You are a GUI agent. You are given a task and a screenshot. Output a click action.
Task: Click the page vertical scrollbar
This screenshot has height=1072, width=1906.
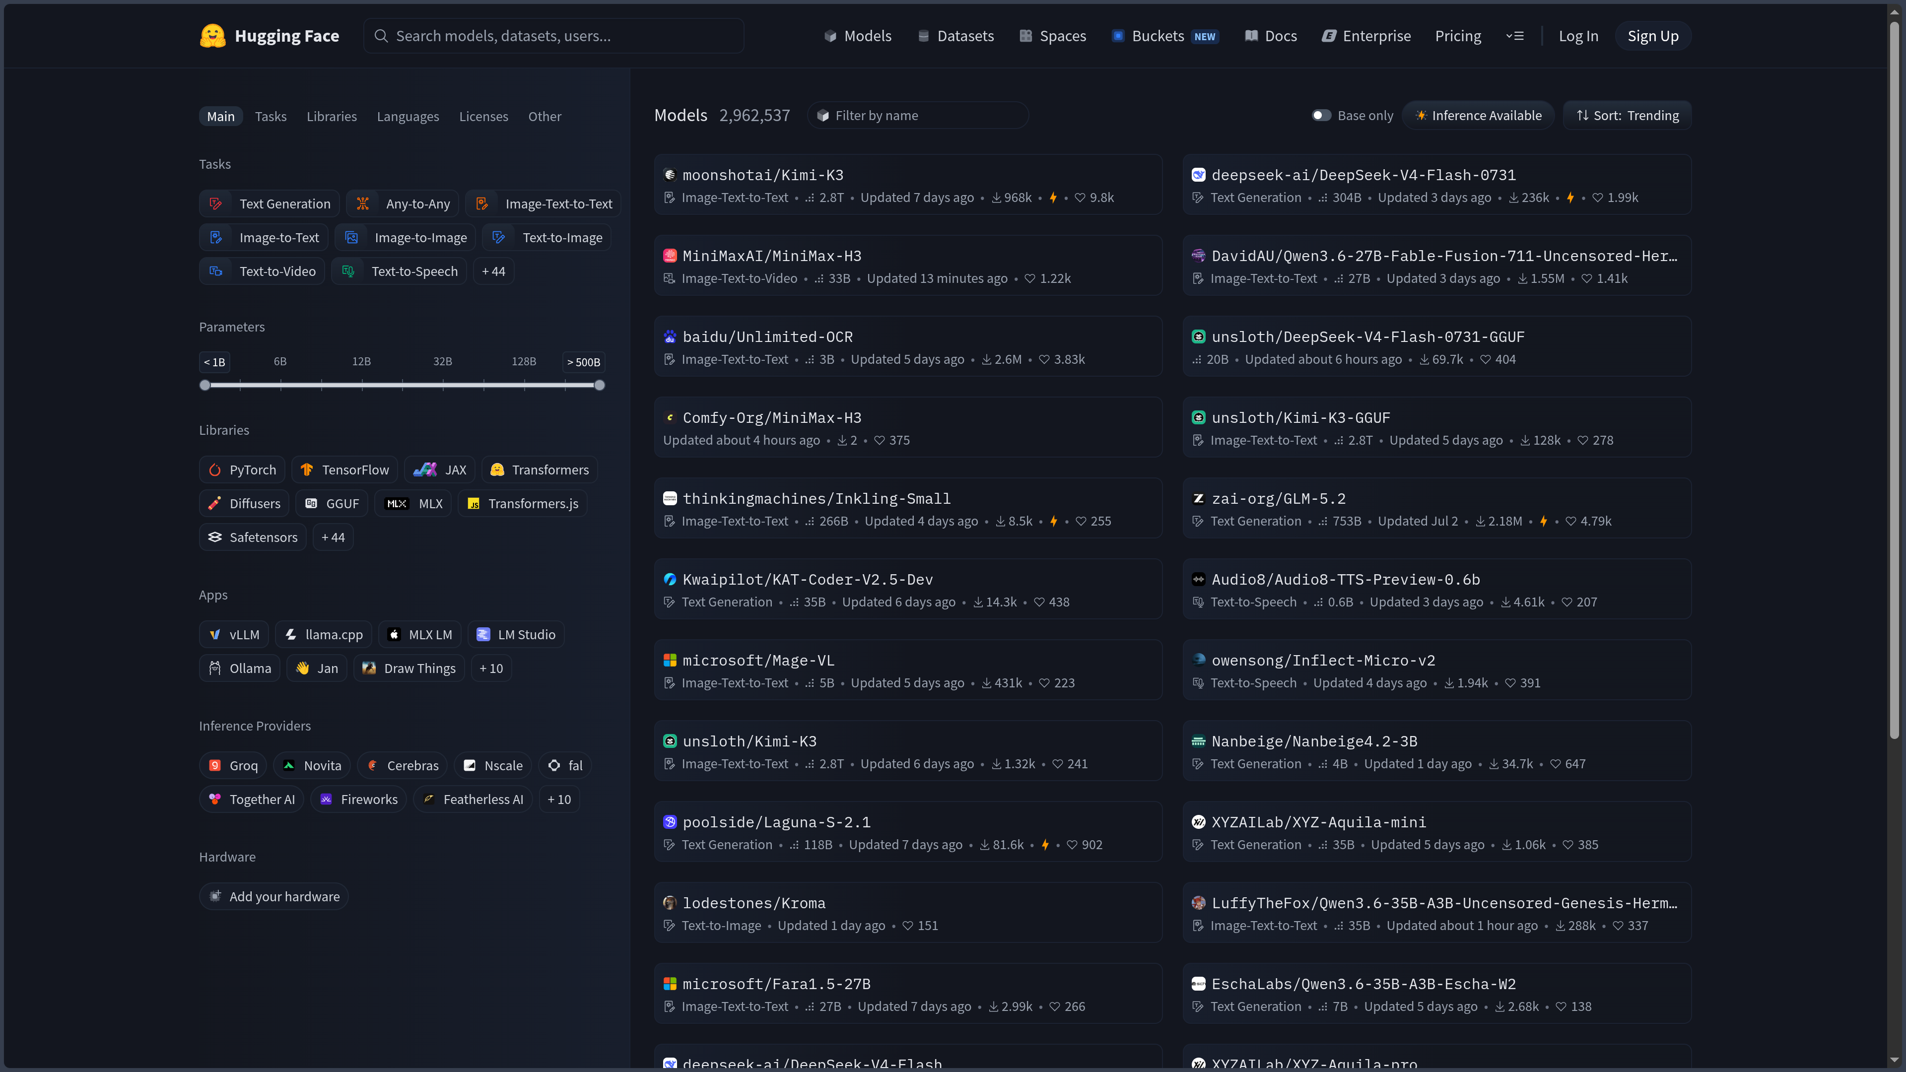pos(1894,380)
